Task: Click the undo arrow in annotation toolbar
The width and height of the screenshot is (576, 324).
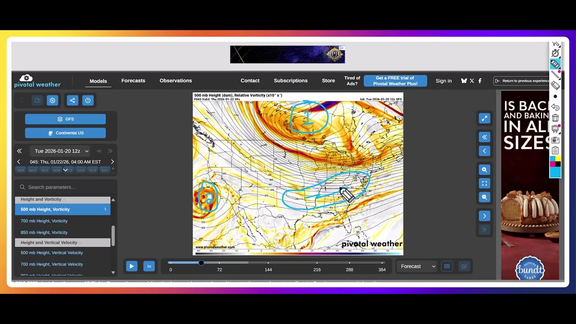Action: click(555, 107)
